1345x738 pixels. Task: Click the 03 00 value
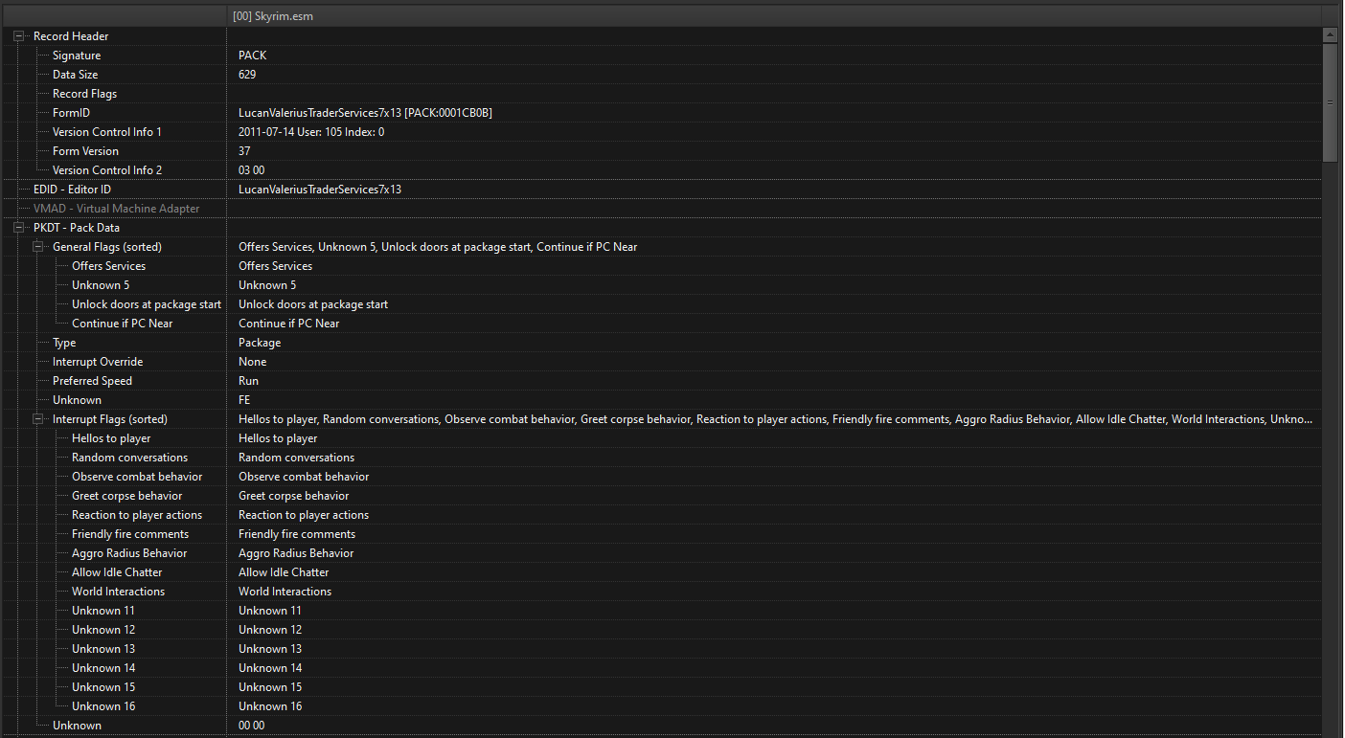point(252,170)
